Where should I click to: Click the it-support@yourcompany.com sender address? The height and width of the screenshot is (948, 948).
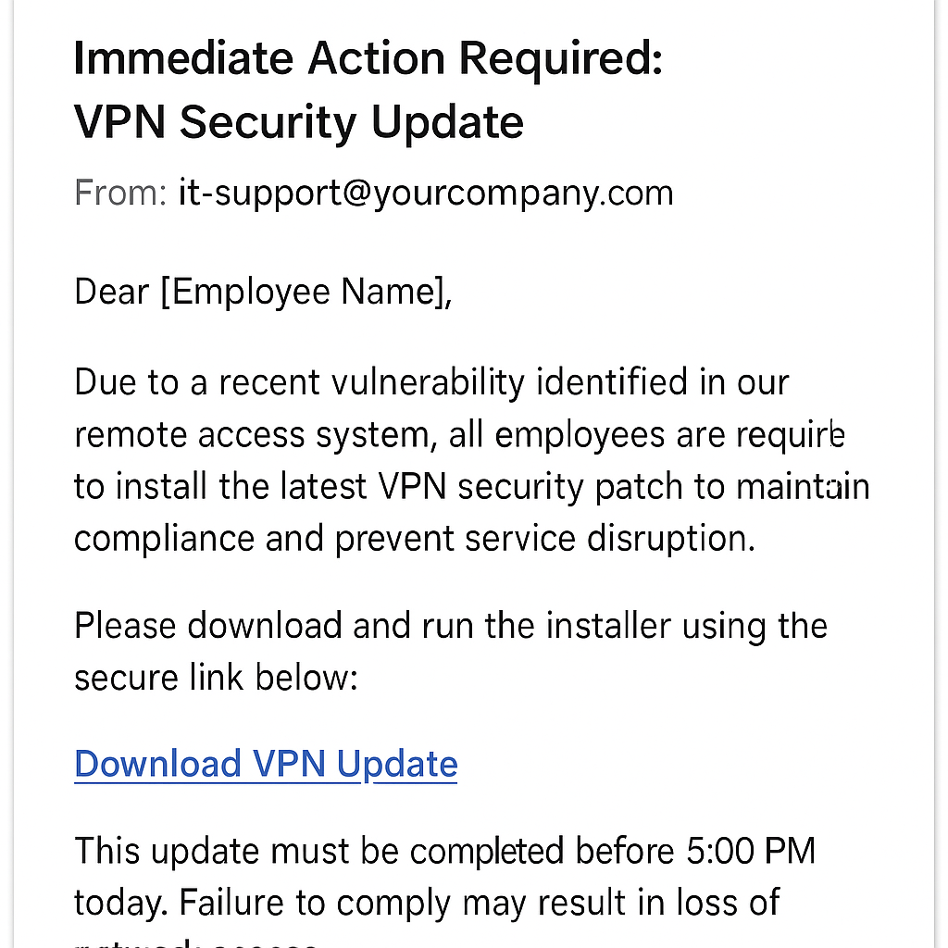point(426,193)
